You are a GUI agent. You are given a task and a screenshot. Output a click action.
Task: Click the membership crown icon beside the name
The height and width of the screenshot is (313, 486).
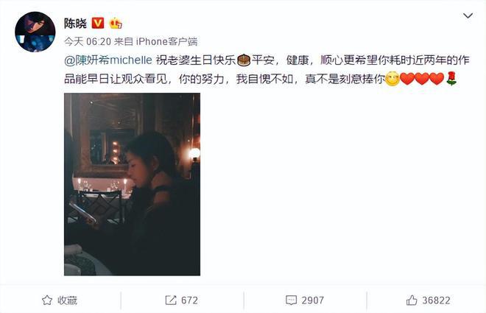pyautogui.click(x=116, y=24)
